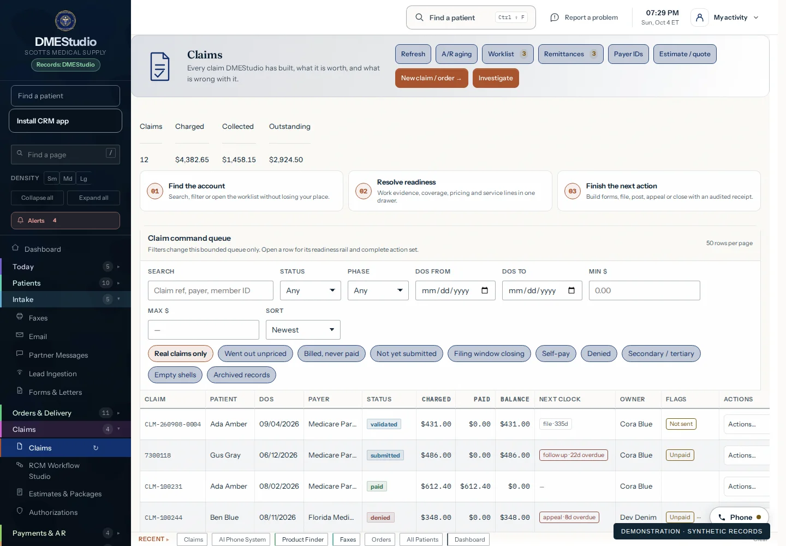Open the DOS From calendar picker icon

pyautogui.click(x=485, y=290)
